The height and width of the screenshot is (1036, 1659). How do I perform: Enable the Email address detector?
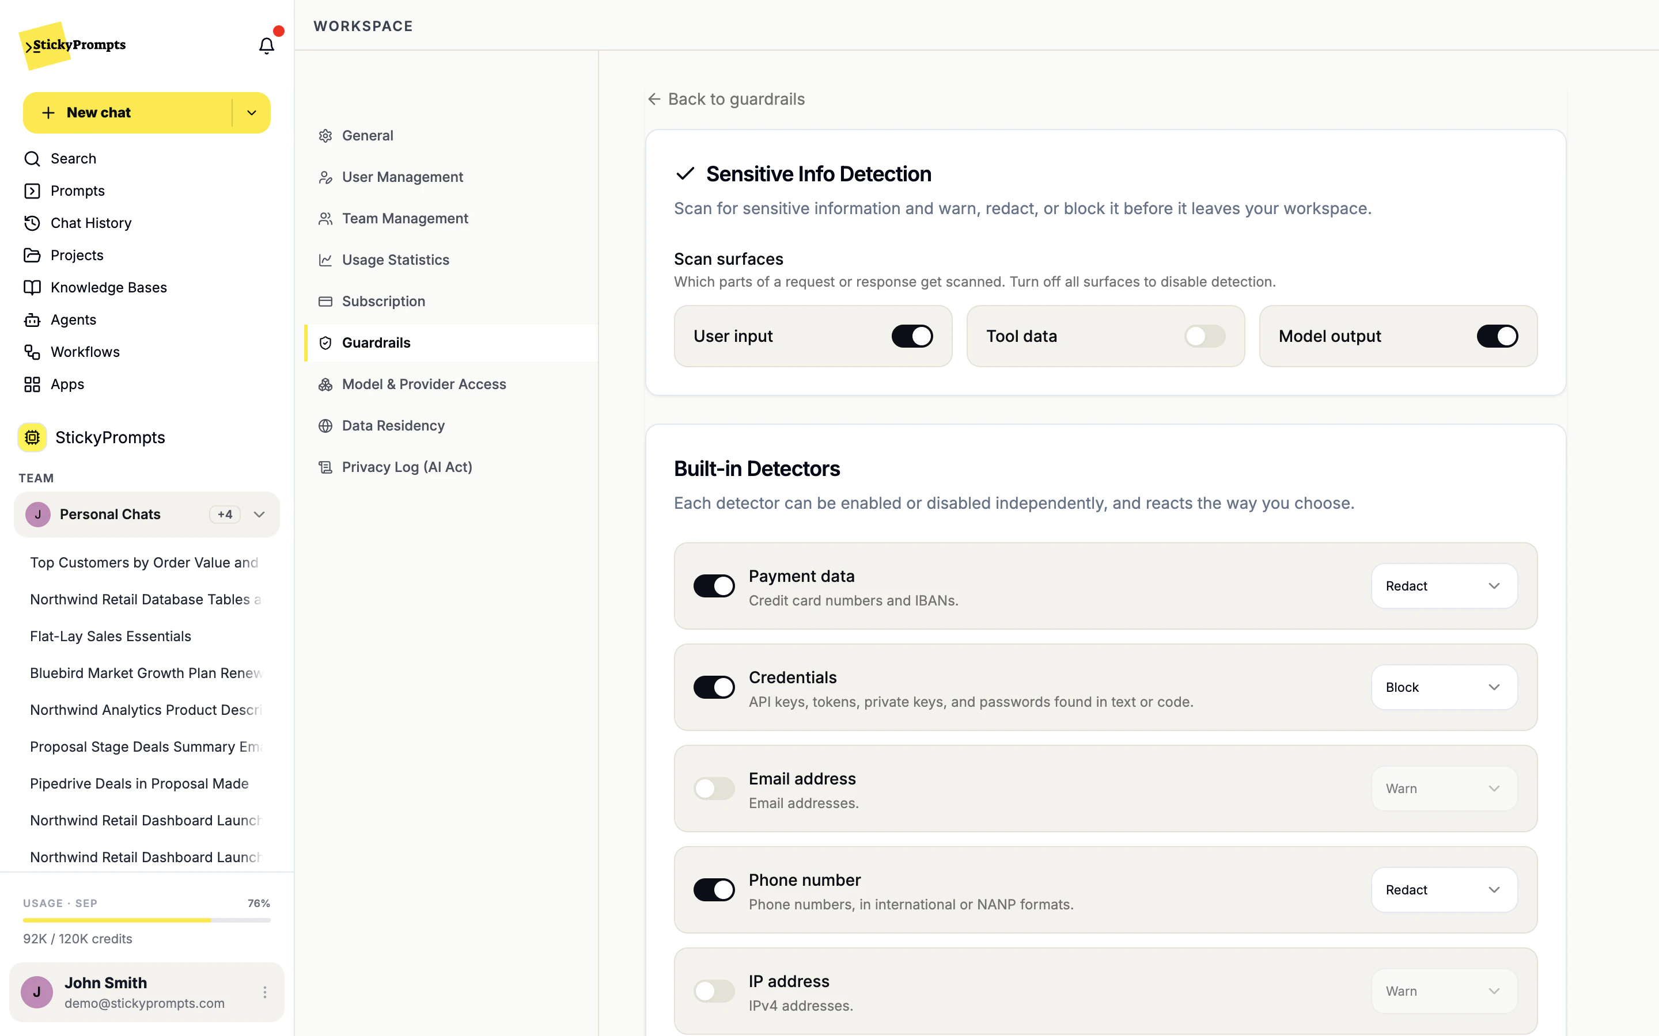(714, 789)
